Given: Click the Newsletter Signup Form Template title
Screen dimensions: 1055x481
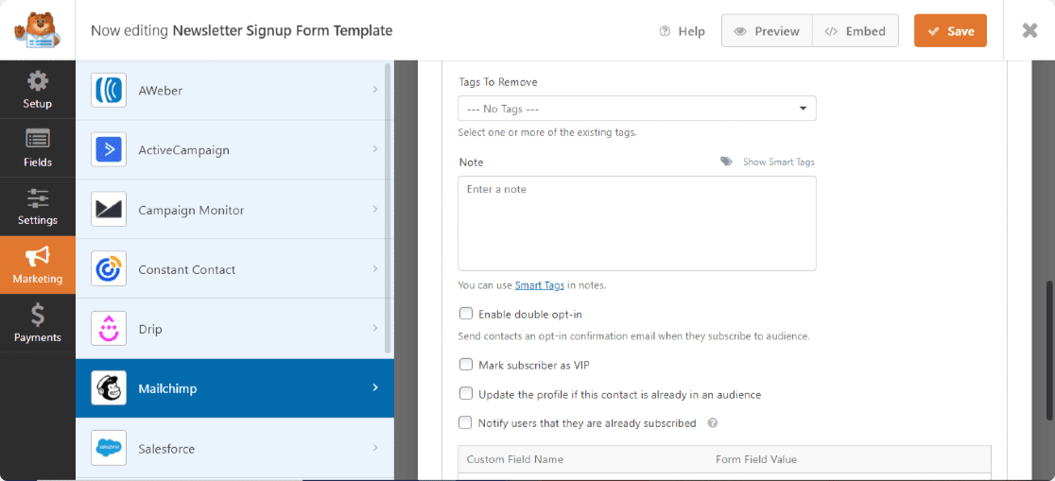Looking at the screenshot, I should [x=283, y=30].
